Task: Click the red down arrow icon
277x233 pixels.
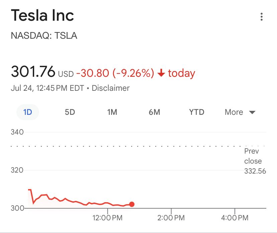Action: tap(161, 73)
